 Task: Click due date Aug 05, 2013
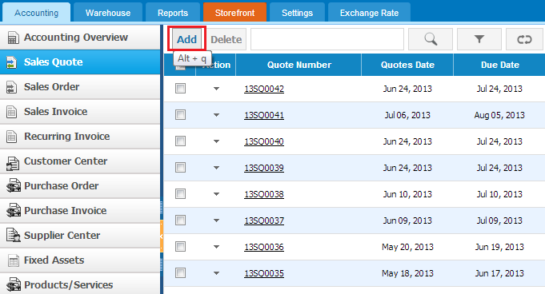[499, 115]
